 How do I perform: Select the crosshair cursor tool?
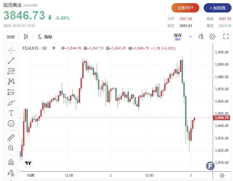[x=11, y=50]
